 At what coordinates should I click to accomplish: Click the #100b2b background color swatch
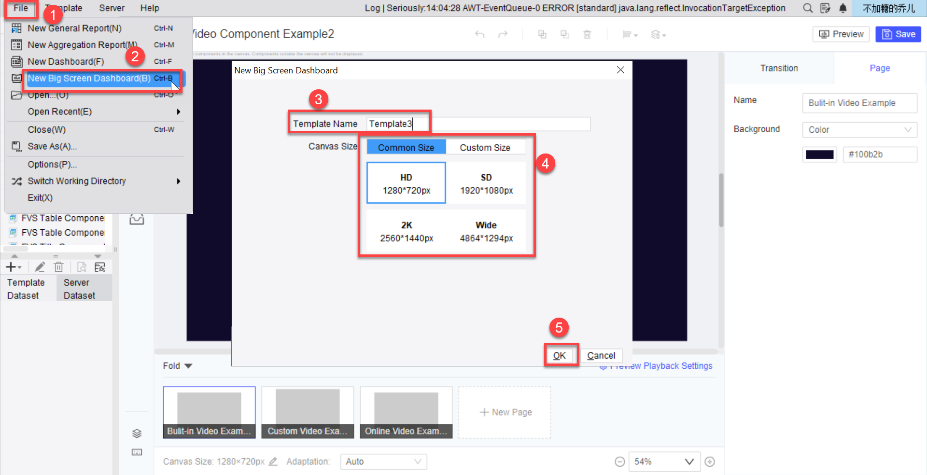(819, 154)
